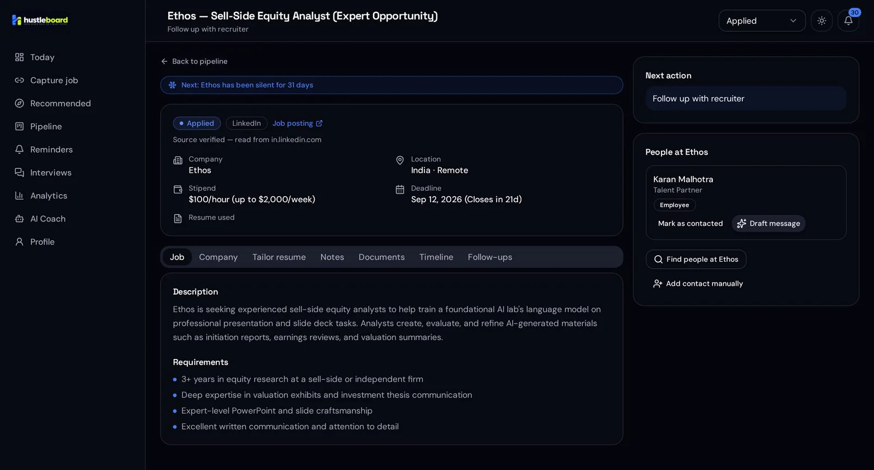The image size is (874, 470).
Task: Click the LinkedIn source tag
Action: 246,124
